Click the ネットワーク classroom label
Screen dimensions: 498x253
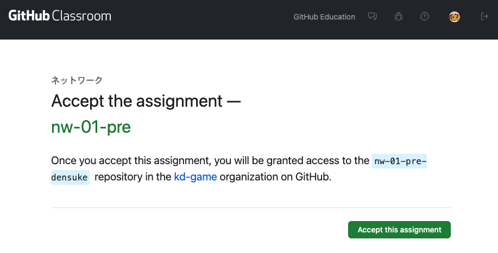77,80
